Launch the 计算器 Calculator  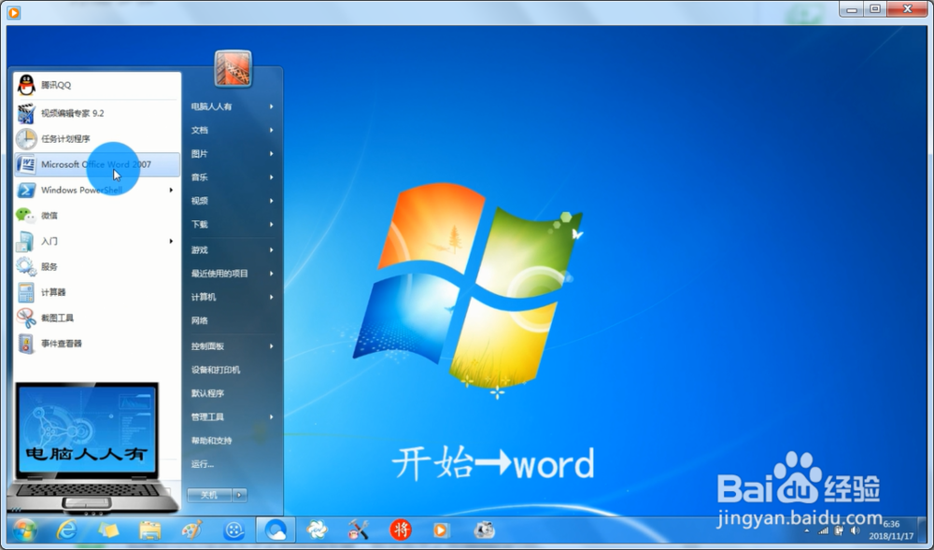click(96, 292)
